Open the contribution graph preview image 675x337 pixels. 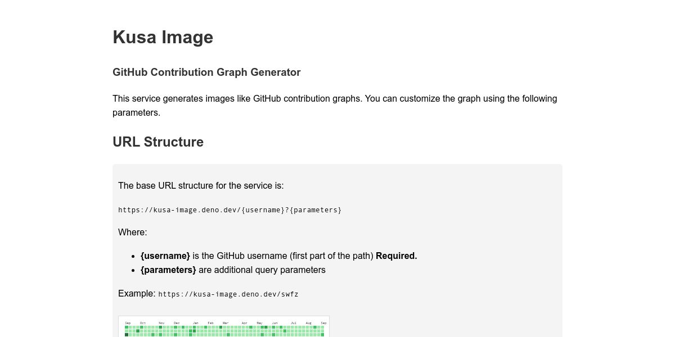click(x=224, y=327)
